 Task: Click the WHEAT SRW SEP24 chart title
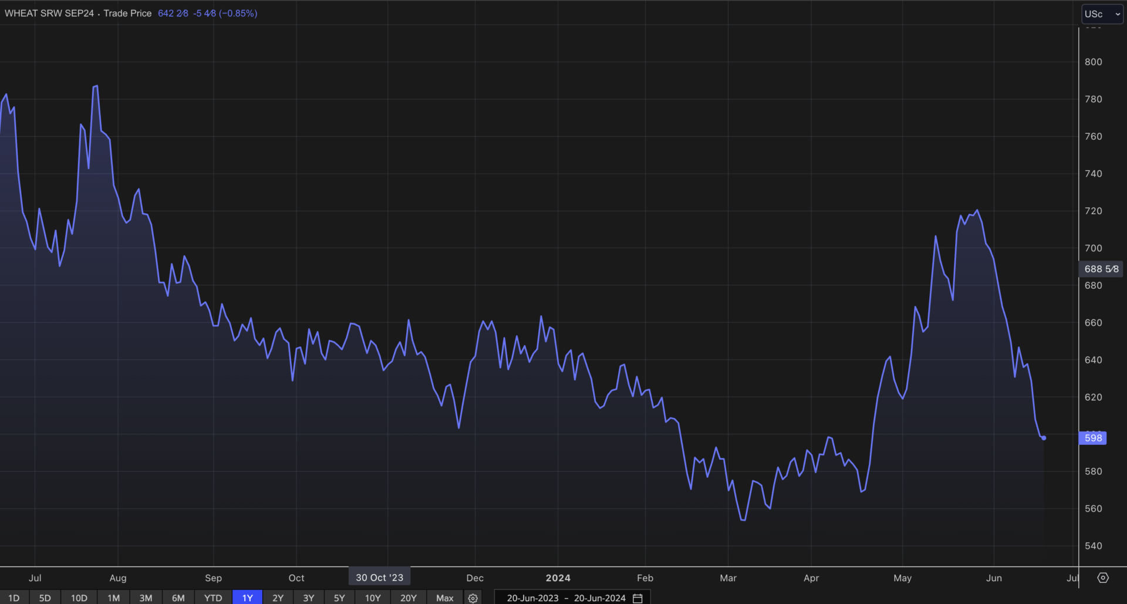[x=49, y=13]
